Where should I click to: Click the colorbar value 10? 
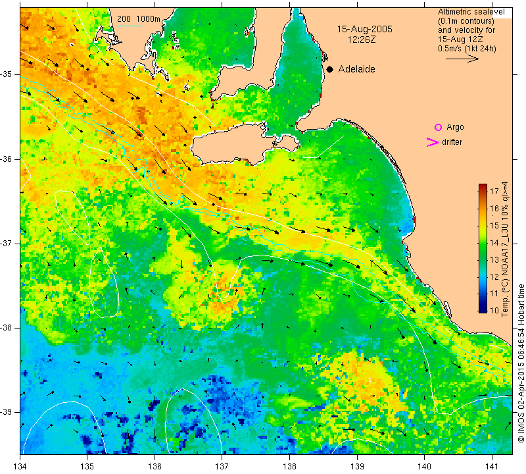(x=494, y=310)
